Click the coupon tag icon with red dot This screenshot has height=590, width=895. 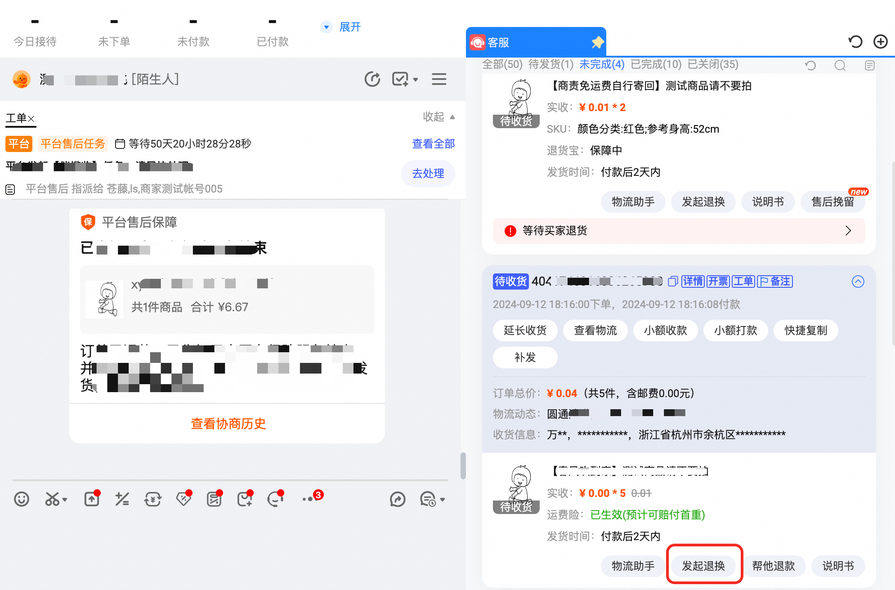point(183,499)
